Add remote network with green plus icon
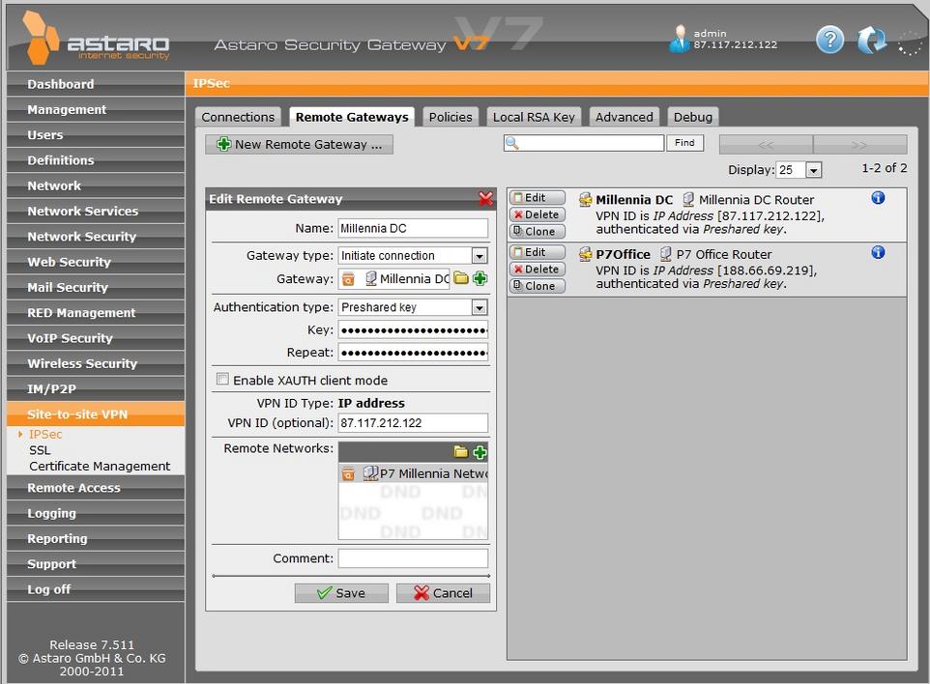This screenshot has height=684, width=930. point(480,452)
